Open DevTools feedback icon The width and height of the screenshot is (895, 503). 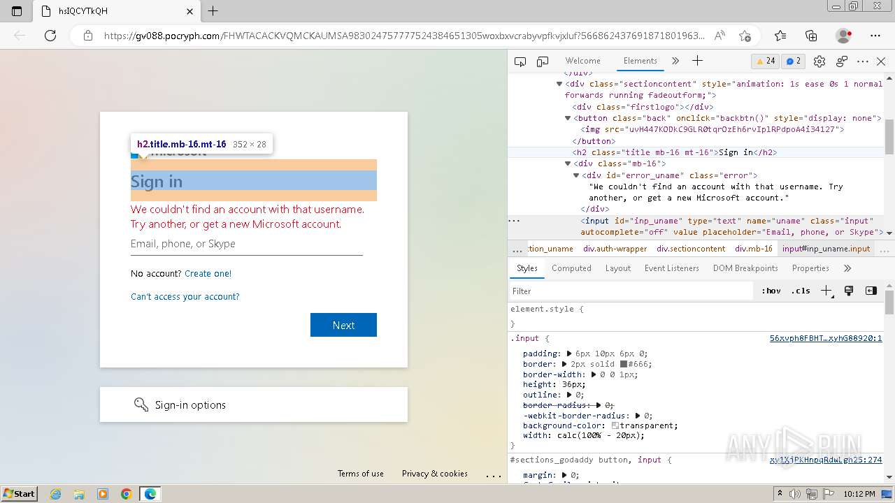click(x=842, y=61)
